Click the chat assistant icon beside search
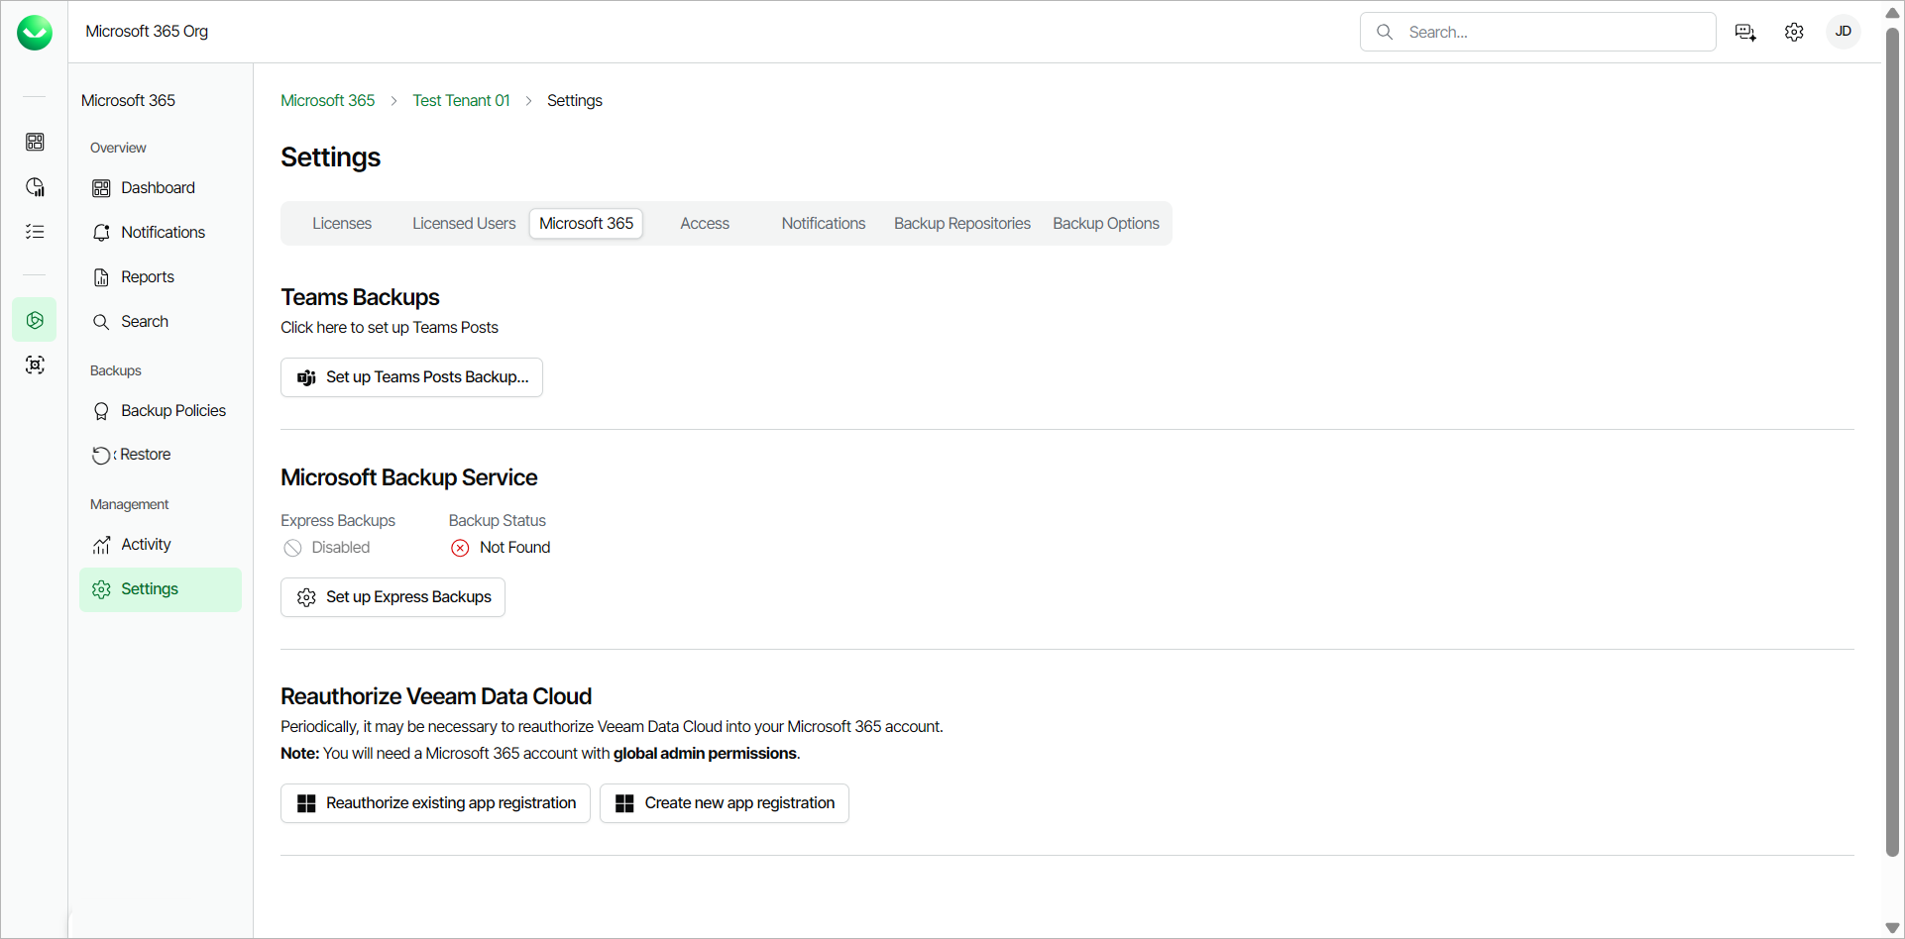The height and width of the screenshot is (939, 1905). (1745, 32)
